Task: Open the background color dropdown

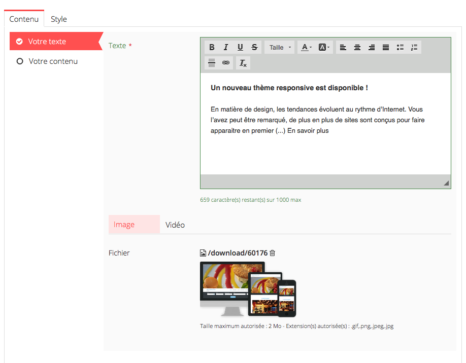Action: (x=324, y=47)
